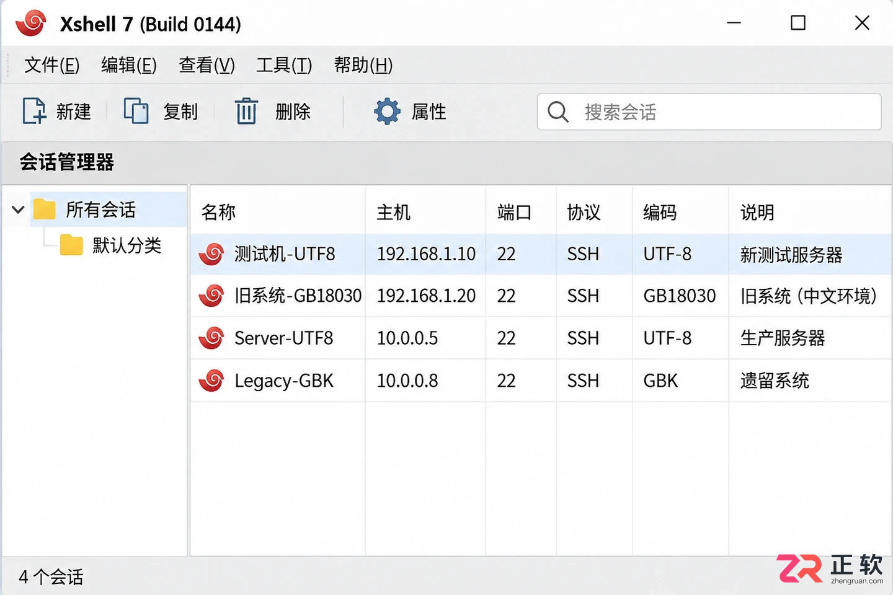
Task: Click the session icon beside Server-UTF8
Action: [x=211, y=338]
